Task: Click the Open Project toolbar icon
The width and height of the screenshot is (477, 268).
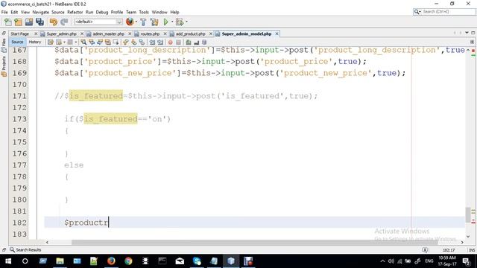Action: [29, 22]
